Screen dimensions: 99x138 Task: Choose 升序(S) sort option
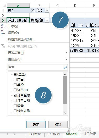[x=13, y=26]
